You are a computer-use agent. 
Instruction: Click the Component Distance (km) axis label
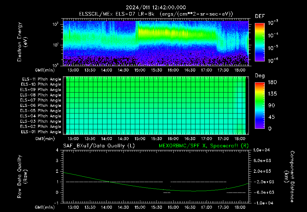pyautogui.click(x=289, y=177)
